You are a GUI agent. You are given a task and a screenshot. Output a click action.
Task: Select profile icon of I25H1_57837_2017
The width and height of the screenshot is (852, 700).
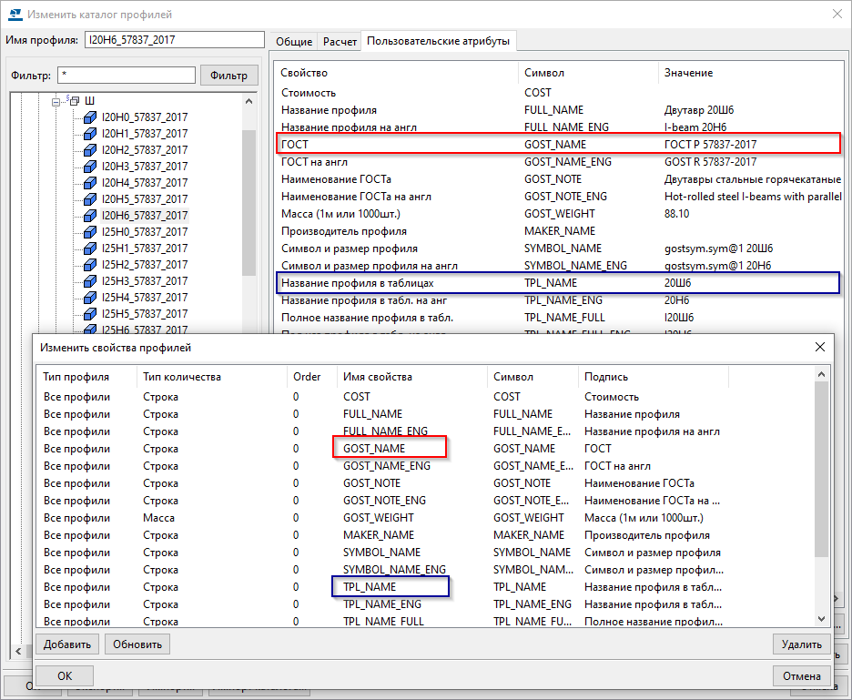click(x=90, y=248)
